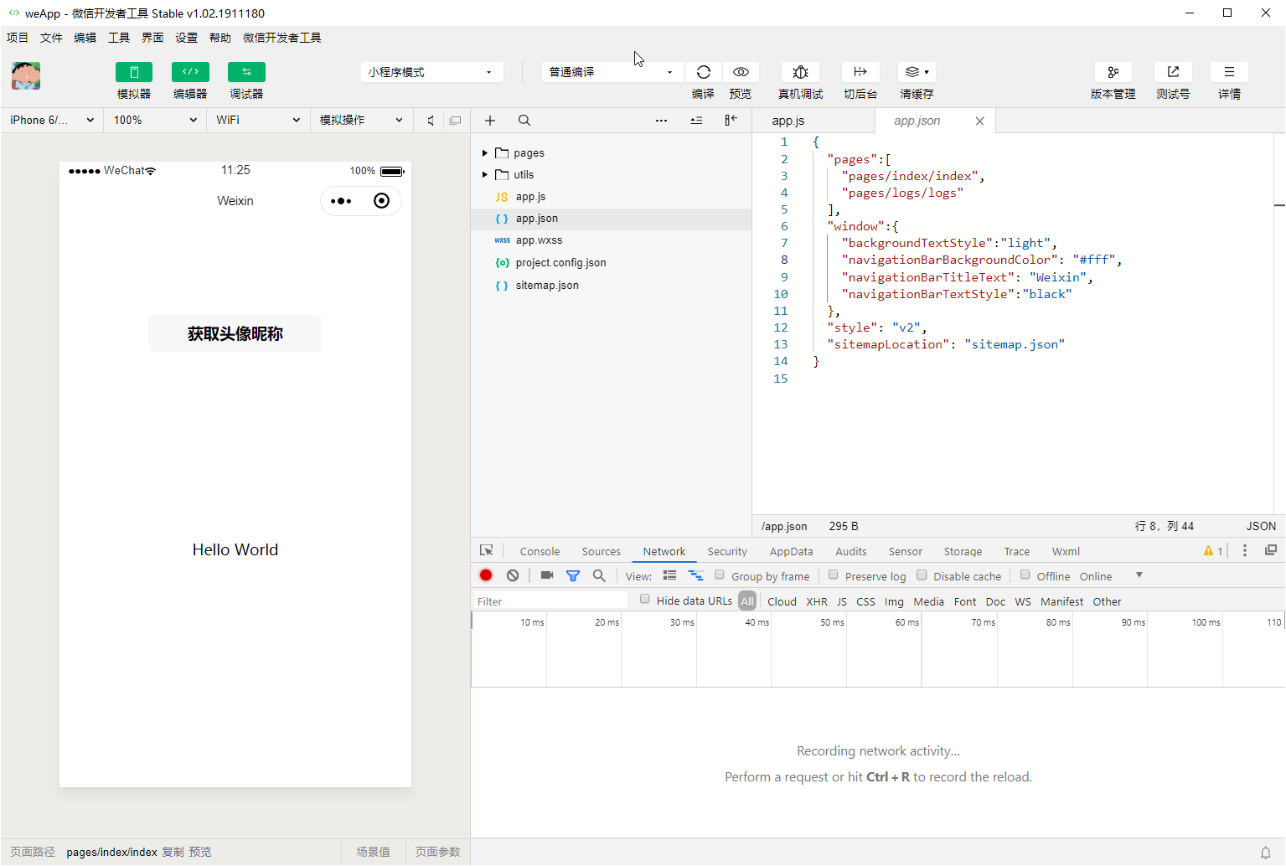Click the preview (预览) eye icon

point(741,72)
